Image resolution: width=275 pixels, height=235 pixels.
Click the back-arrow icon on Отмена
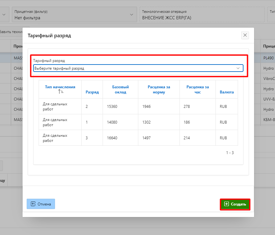tap(33, 204)
